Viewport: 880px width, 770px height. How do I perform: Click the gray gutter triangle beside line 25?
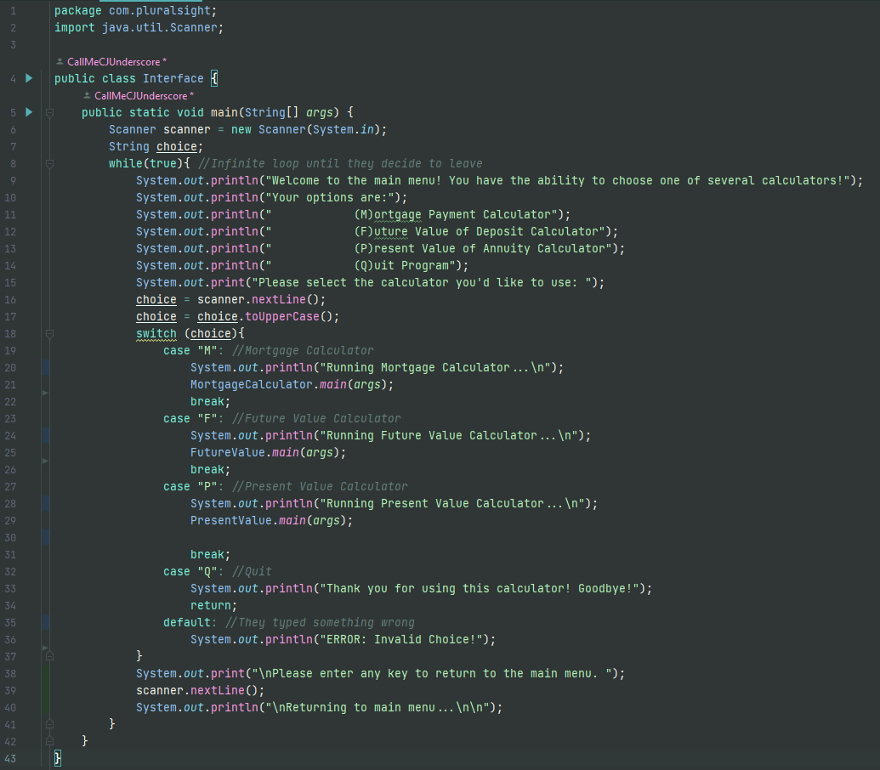point(45,461)
